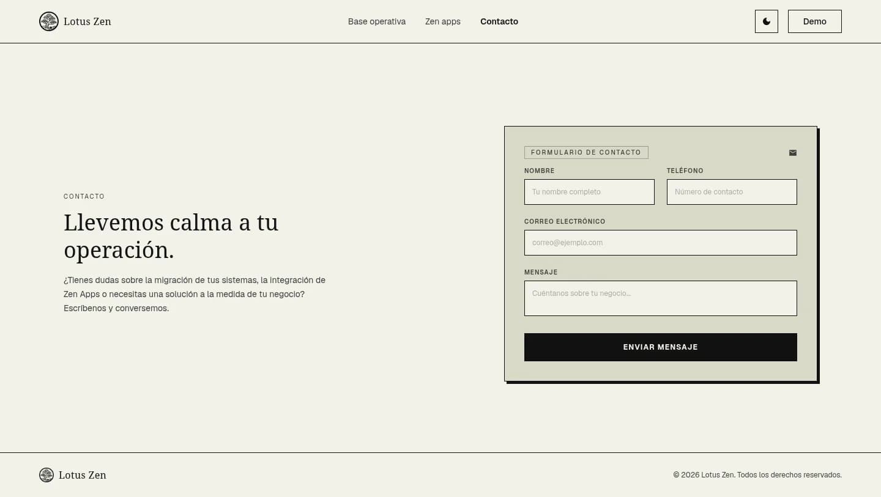Click the CORREO ELECTRÓNICO field label
The height and width of the screenshot is (497, 881).
point(565,221)
